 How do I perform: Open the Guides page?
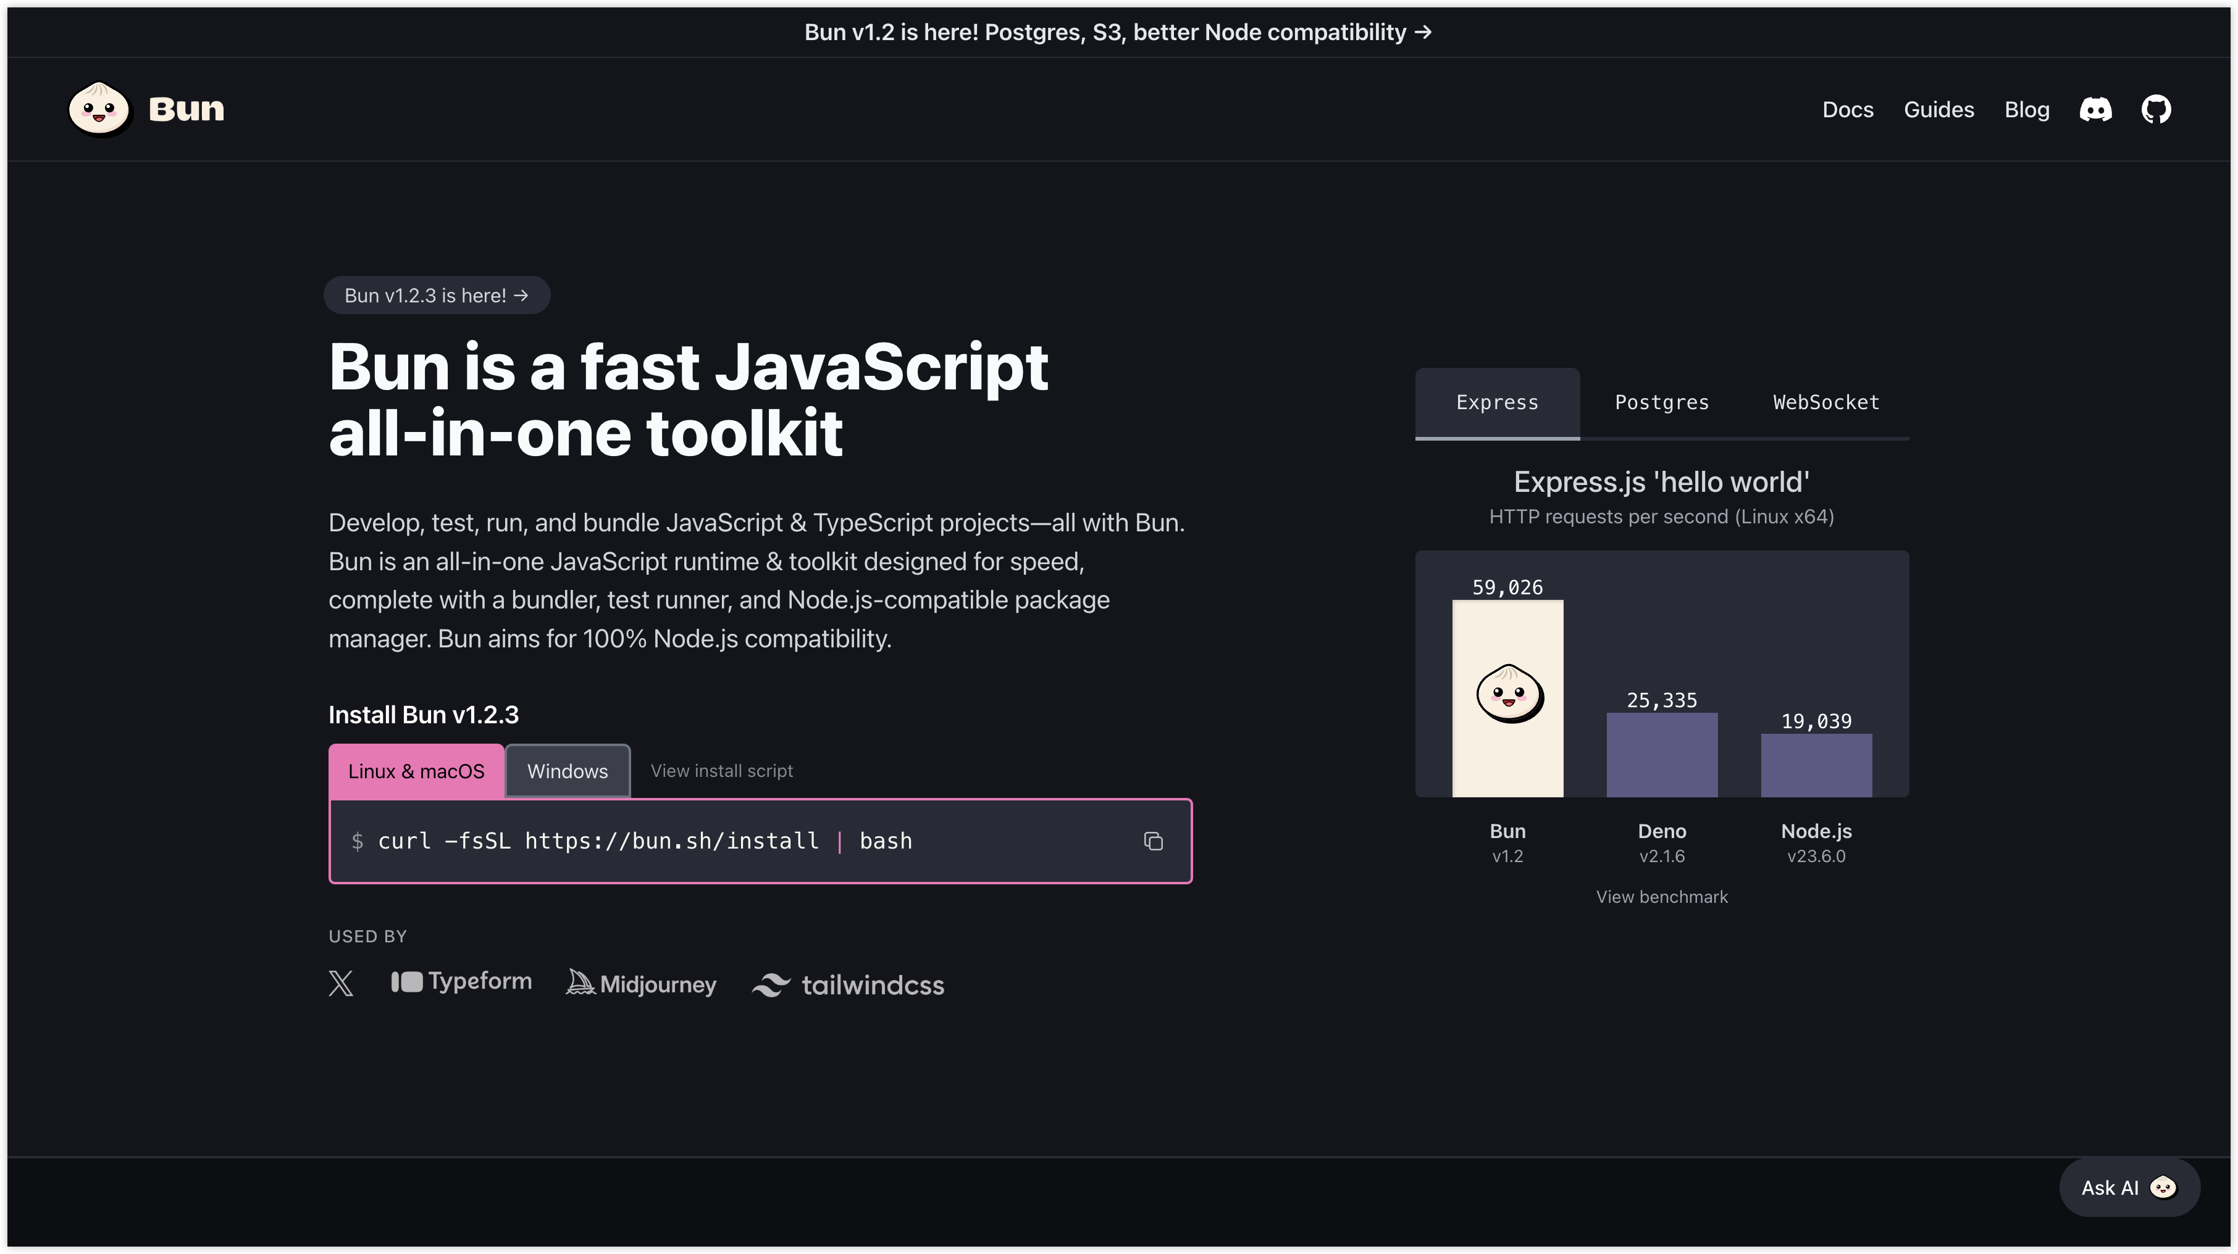coord(1939,109)
